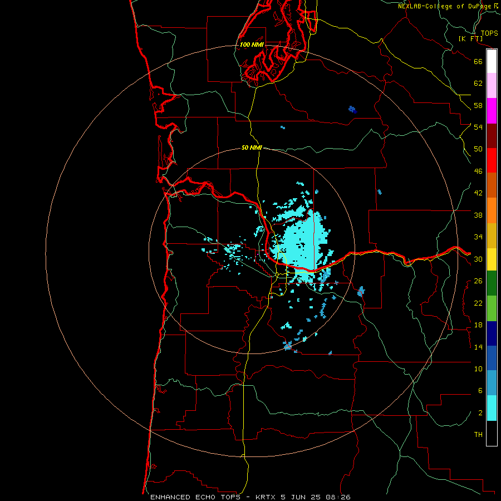Viewport: 501px width, 501px height.
Task: Click the '38' legend scale value
Action: point(478,215)
